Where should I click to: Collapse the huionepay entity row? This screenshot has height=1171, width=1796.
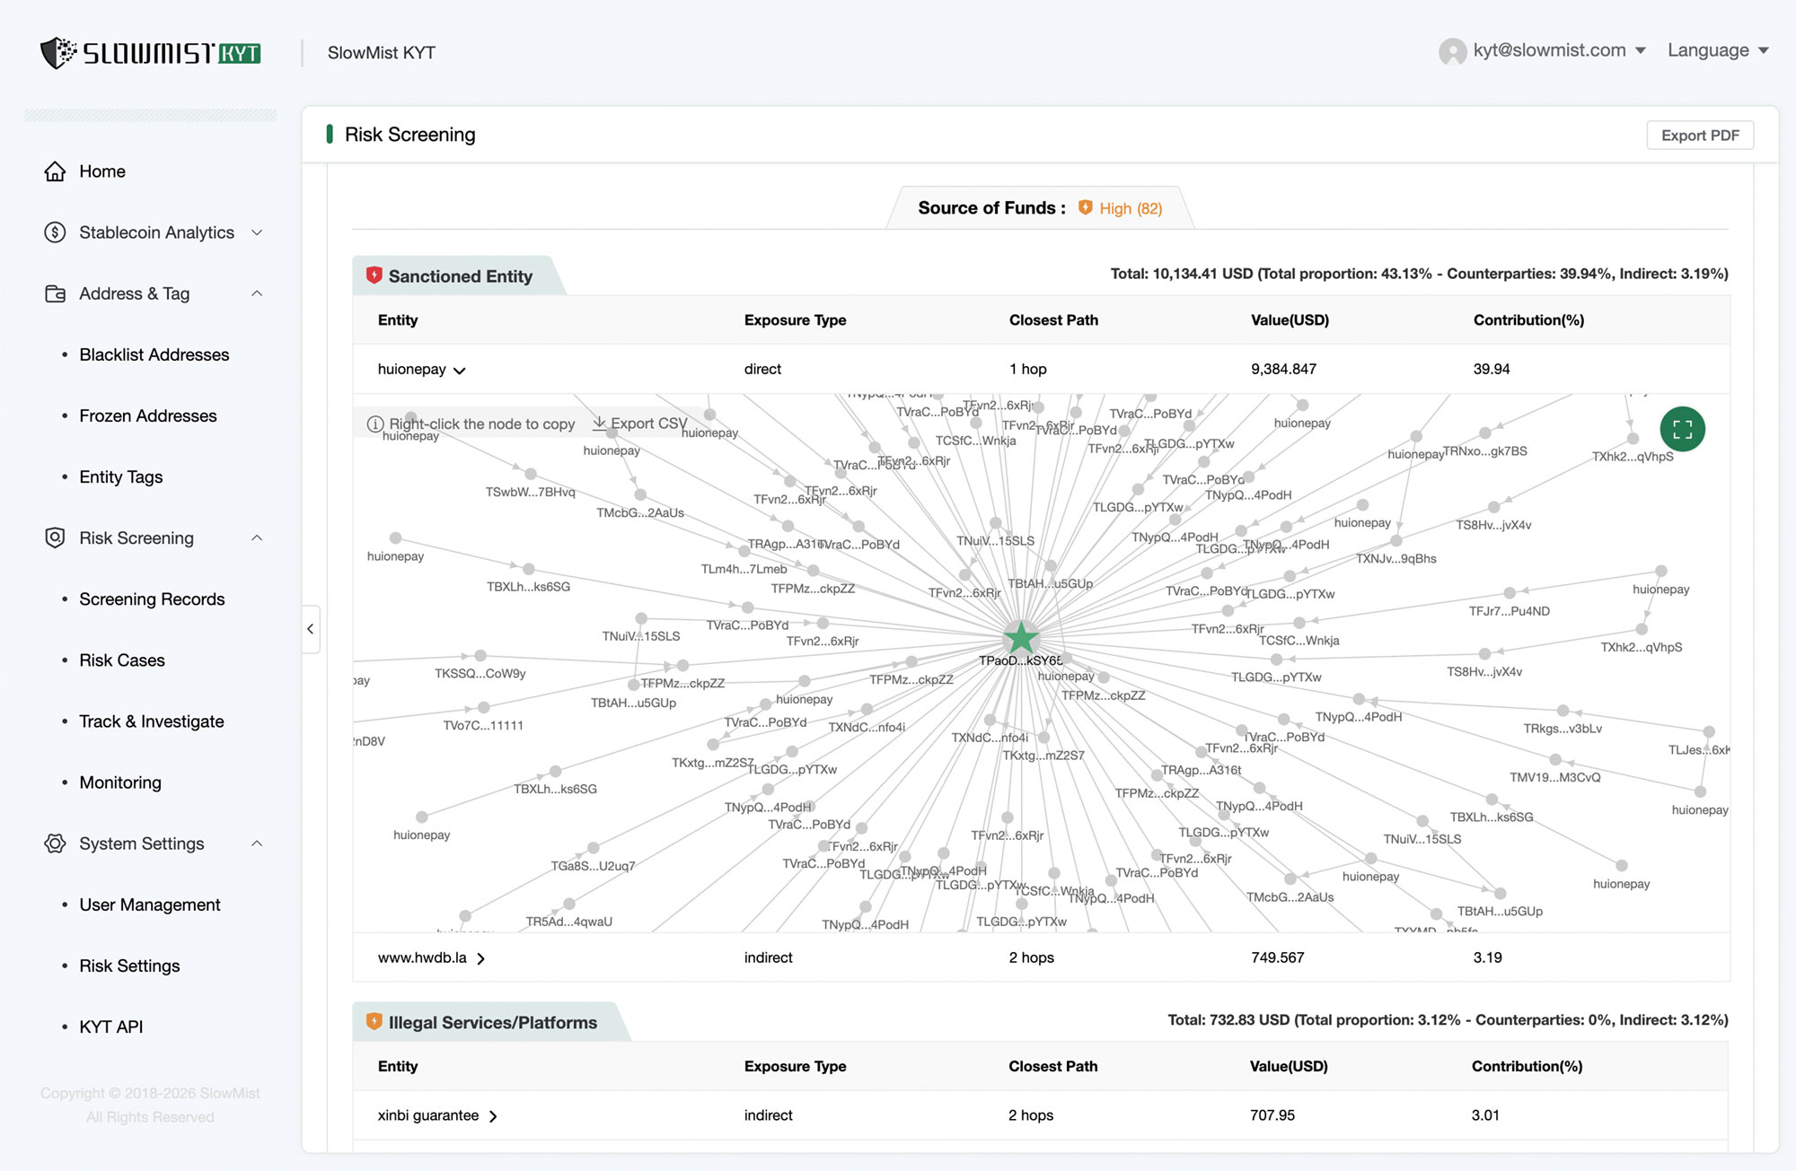coord(459,370)
